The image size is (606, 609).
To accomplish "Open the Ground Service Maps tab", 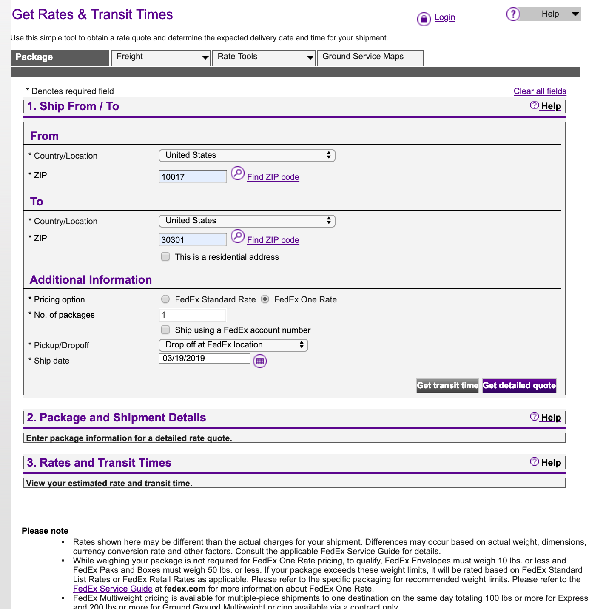I will point(370,57).
